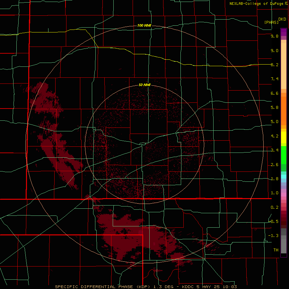Click the 7.4 scale value
The image size is (289, 289).
(275, 79)
